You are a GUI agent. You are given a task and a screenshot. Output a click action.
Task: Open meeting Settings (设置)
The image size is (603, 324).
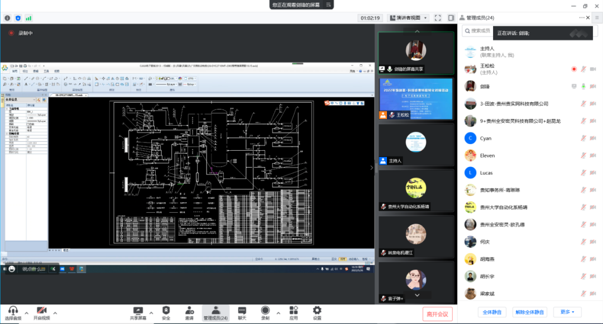[317, 313]
